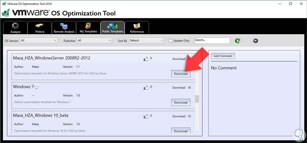Download the Masa_HZA_Windows 10_beta template
This screenshot has height=143, width=307.
[181, 131]
